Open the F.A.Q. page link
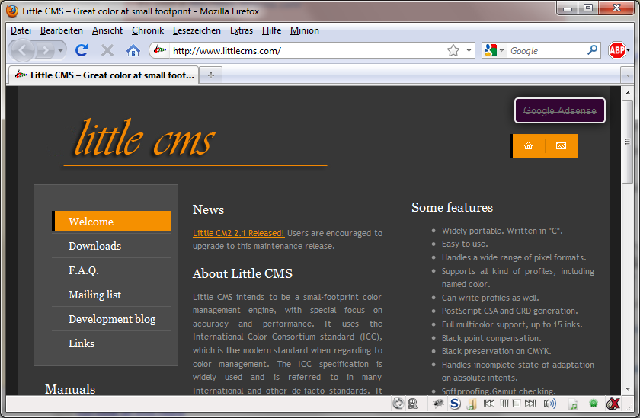Image resolution: width=640 pixels, height=418 pixels. (x=84, y=270)
